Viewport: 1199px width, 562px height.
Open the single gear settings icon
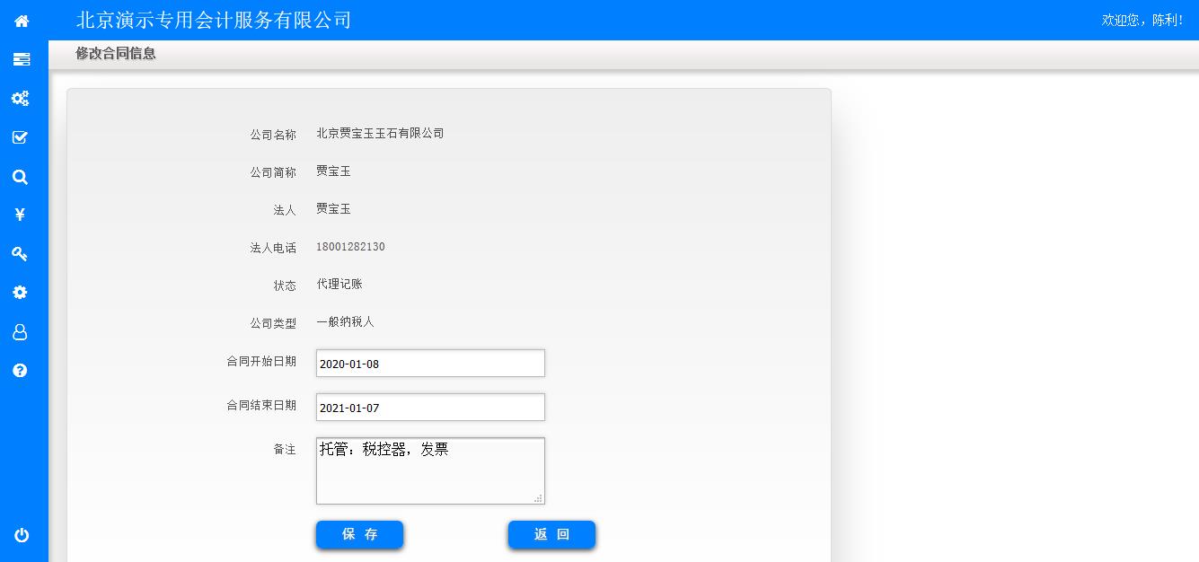pos(20,293)
